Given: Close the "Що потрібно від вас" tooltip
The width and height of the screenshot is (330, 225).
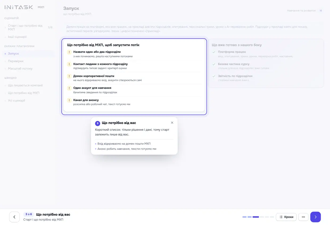Looking at the screenshot, I should pos(172,123).
